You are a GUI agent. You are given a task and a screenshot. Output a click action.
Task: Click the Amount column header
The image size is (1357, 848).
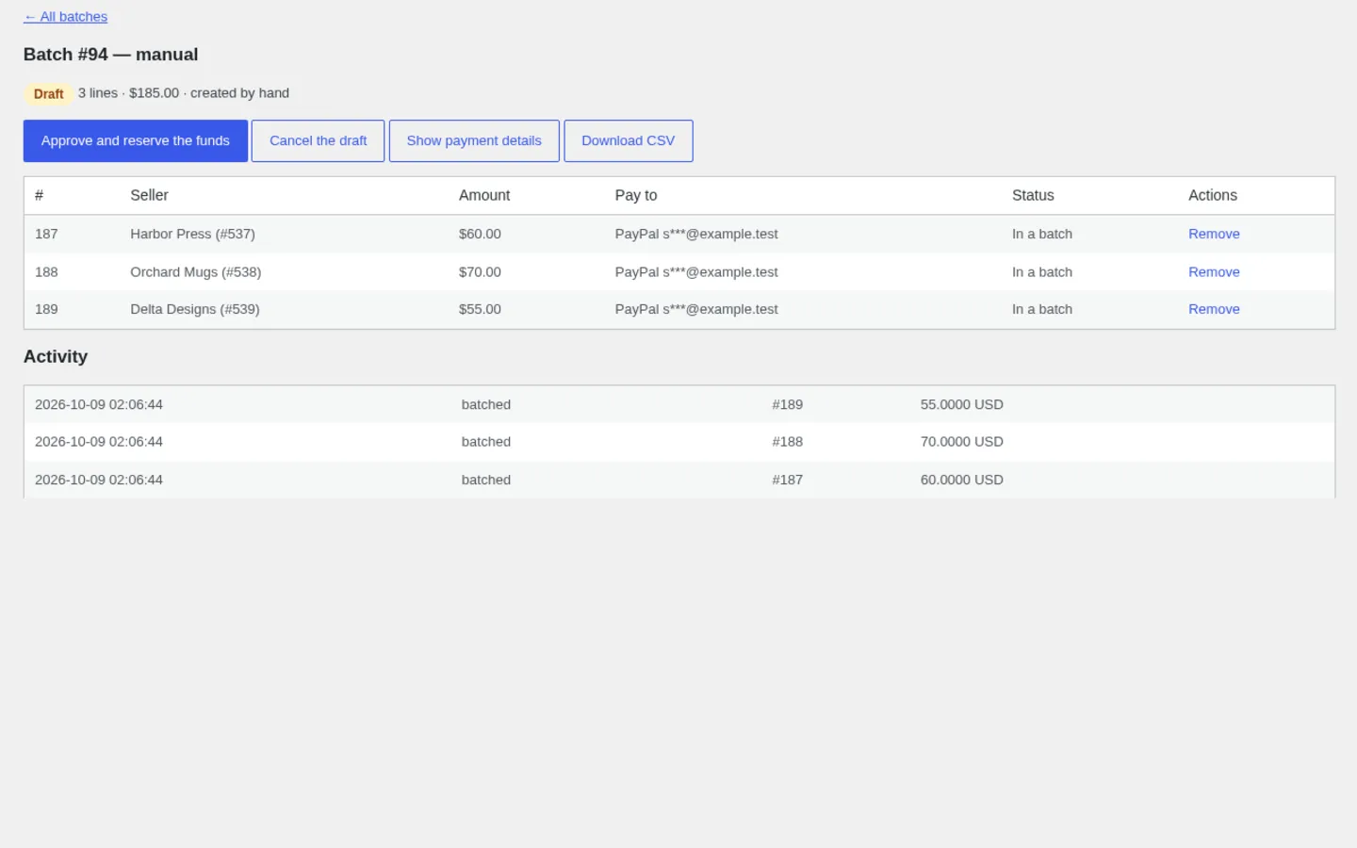[484, 195]
